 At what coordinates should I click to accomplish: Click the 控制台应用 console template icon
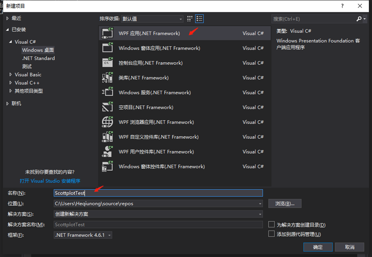click(107, 63)
